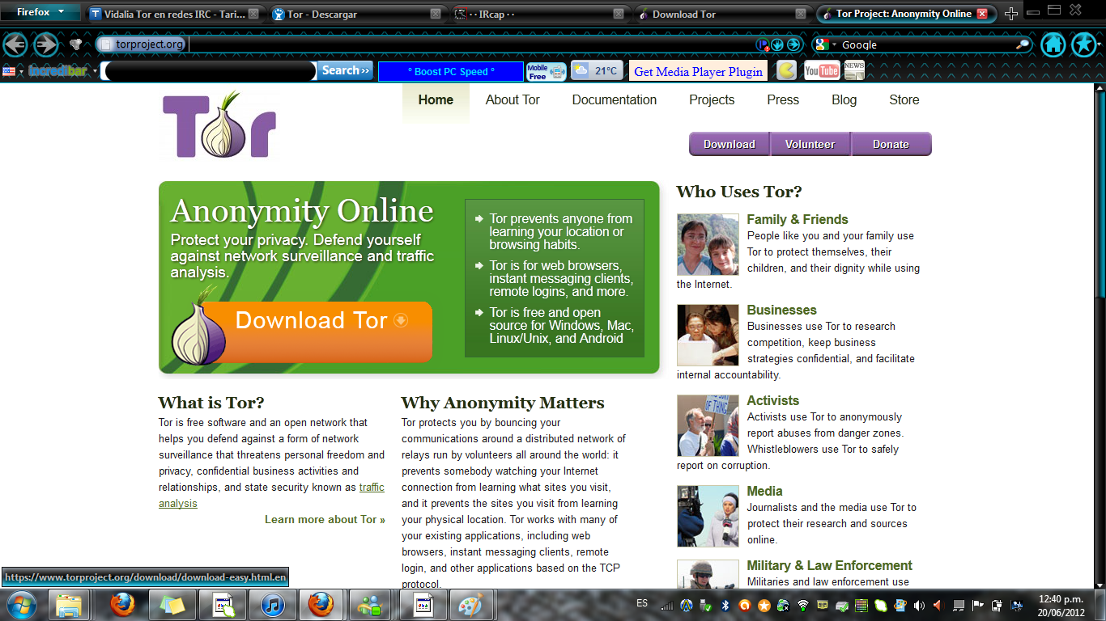Click the Activists photo thumbnail
This screenshot has width=1106, height=621.
pyautogui.click(x=708, y=425)
